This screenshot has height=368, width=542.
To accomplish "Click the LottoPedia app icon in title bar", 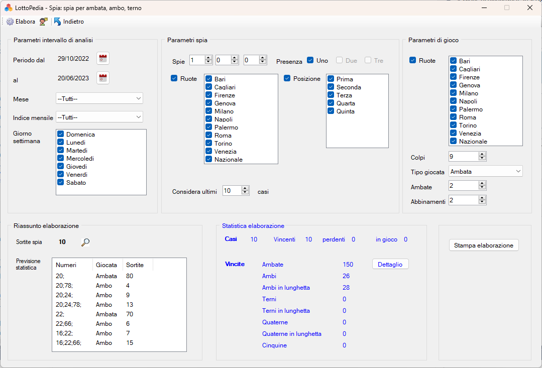I will [x=9, y=8].
